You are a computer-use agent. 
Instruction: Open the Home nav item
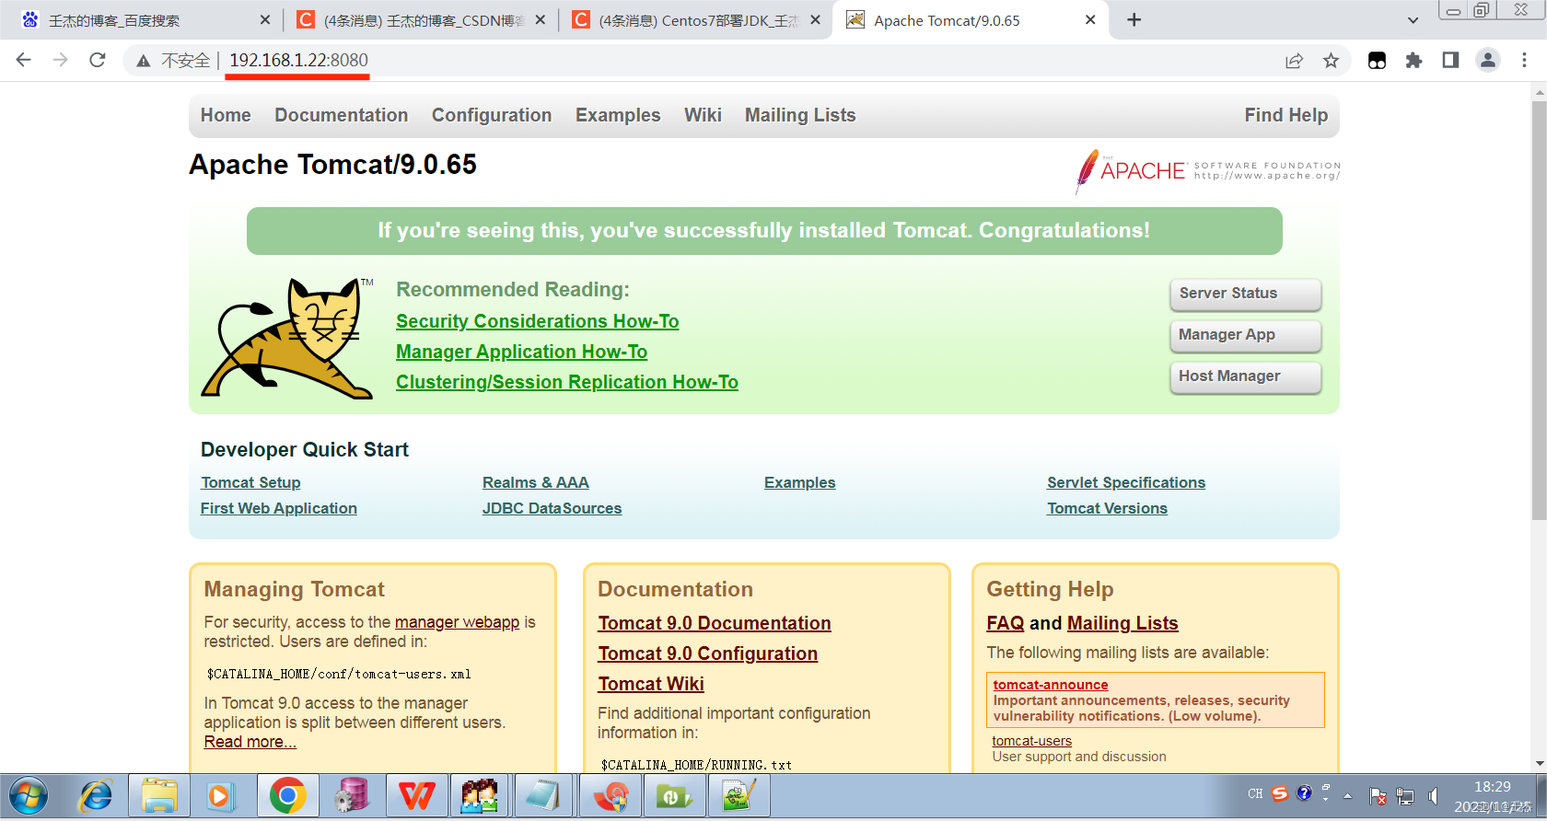point(226,115)
